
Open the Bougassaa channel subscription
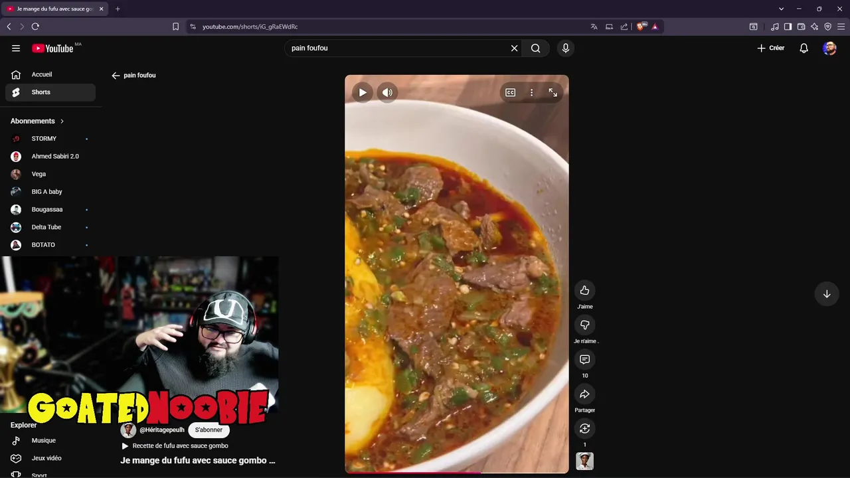coord(50,210)
